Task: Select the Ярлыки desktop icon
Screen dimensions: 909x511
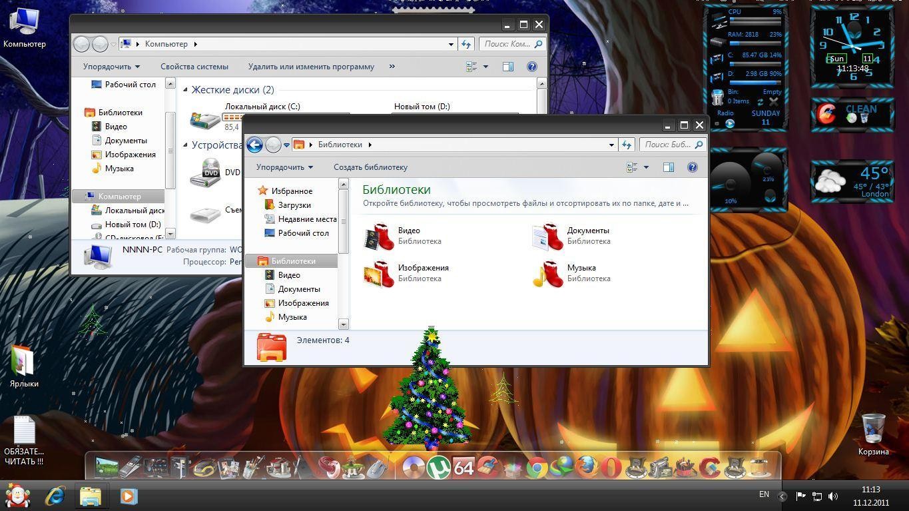Action: pos(23,366)
